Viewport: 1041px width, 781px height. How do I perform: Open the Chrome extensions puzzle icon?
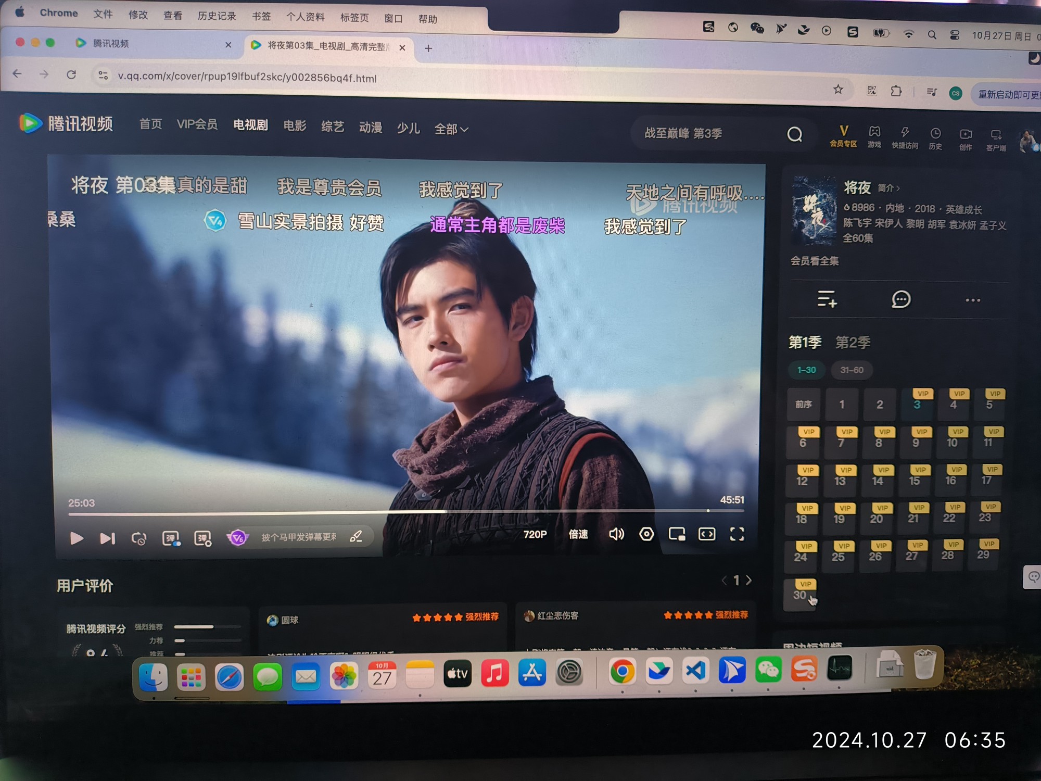pos(896,91)
